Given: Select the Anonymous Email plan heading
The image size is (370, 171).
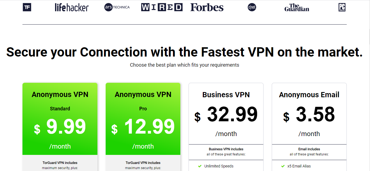Looking at the screenshot, I should click(x=309, y=95).
